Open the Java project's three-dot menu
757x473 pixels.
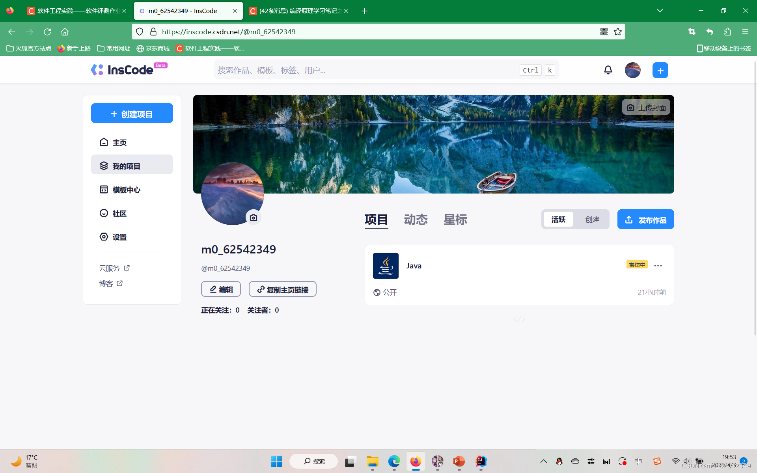[658, 266]
